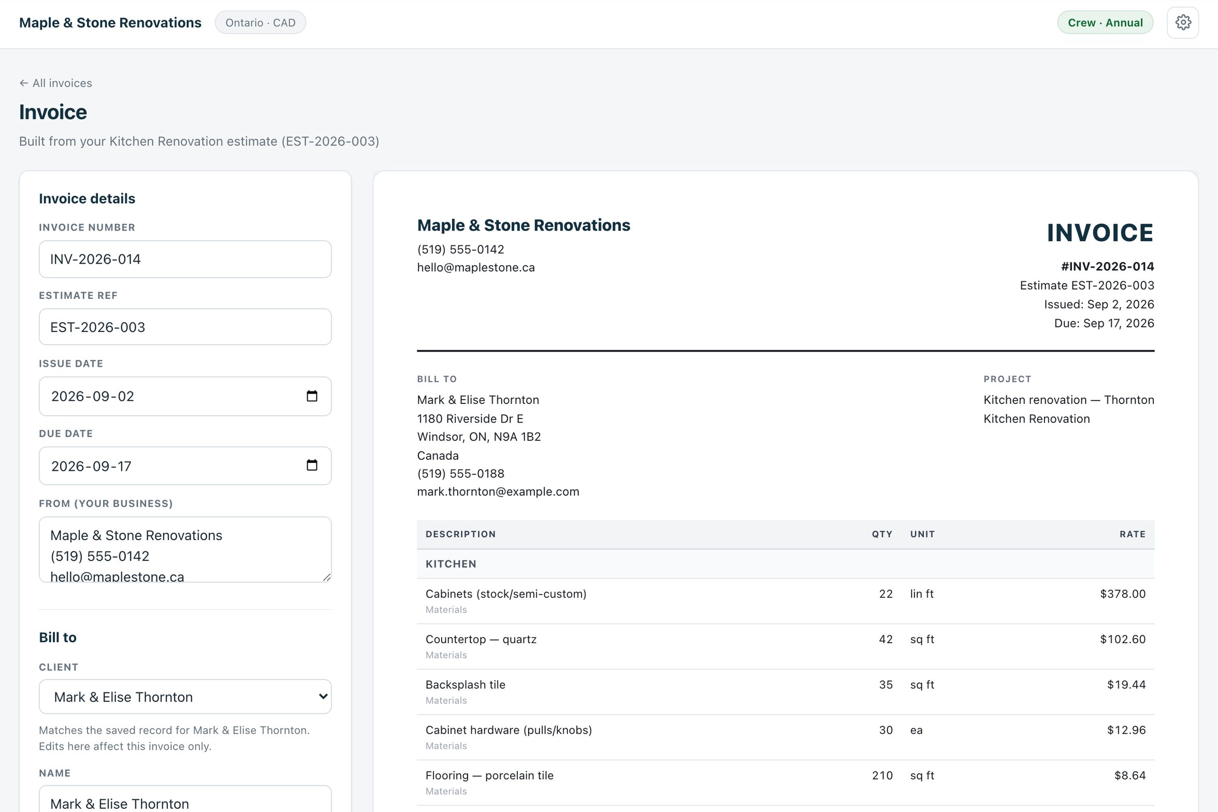Click '(519) 555-0142' in invoice preview
The image size is (1218, 812).
460,249
